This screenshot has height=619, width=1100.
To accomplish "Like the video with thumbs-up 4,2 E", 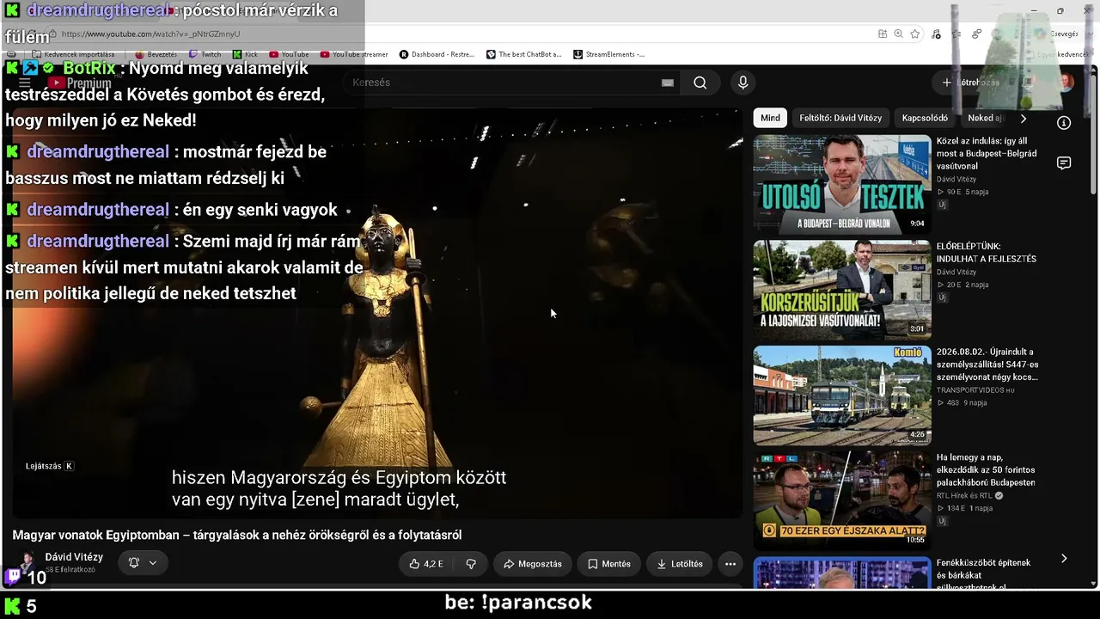I will tap(426, 564).
